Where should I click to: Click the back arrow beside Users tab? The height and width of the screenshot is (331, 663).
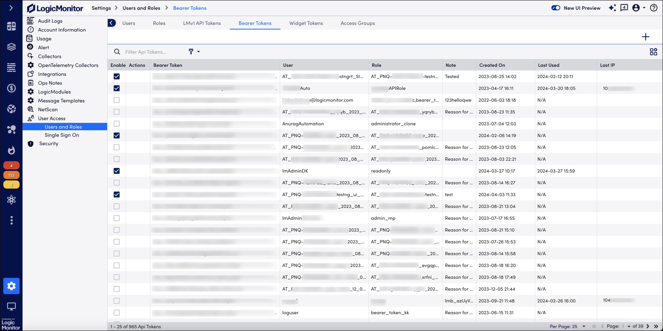click(x=111, y=23)
